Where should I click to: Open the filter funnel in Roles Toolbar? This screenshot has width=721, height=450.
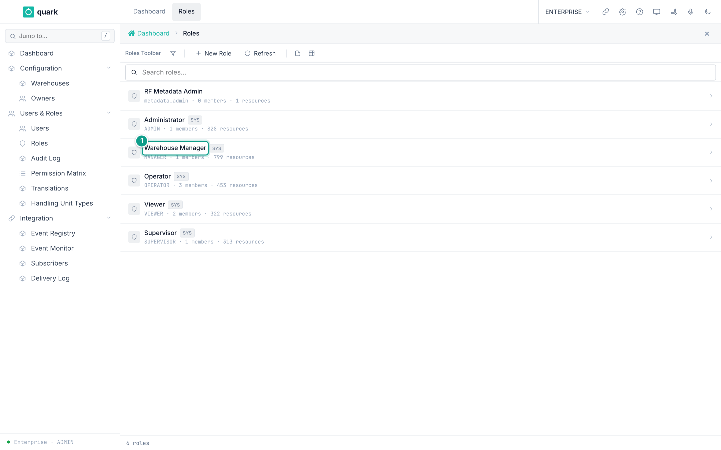coord(173,53)
